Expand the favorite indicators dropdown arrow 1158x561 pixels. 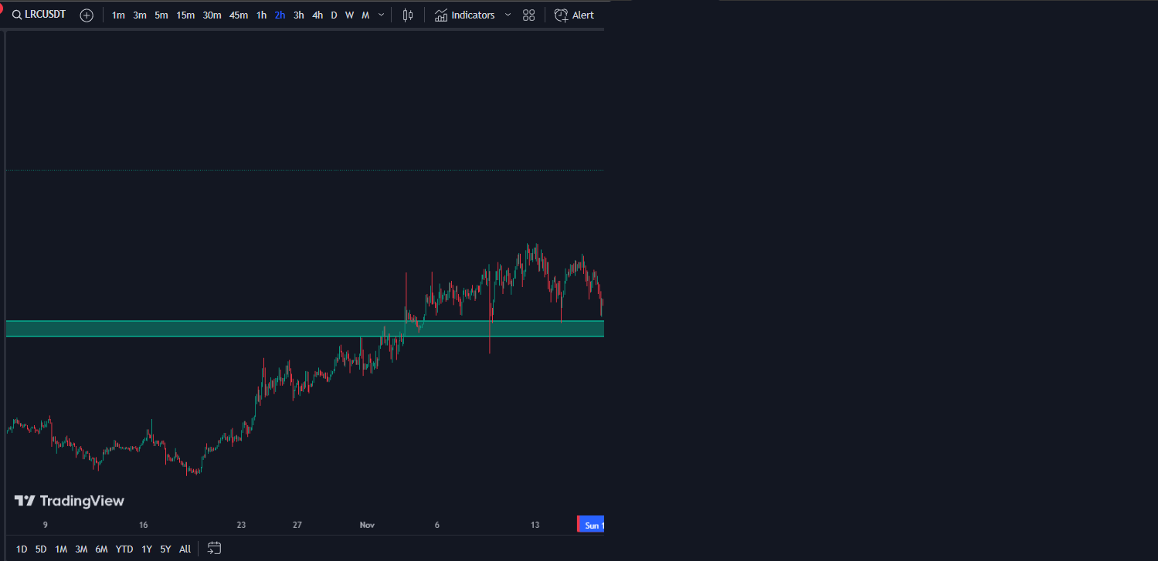(508, 15)
